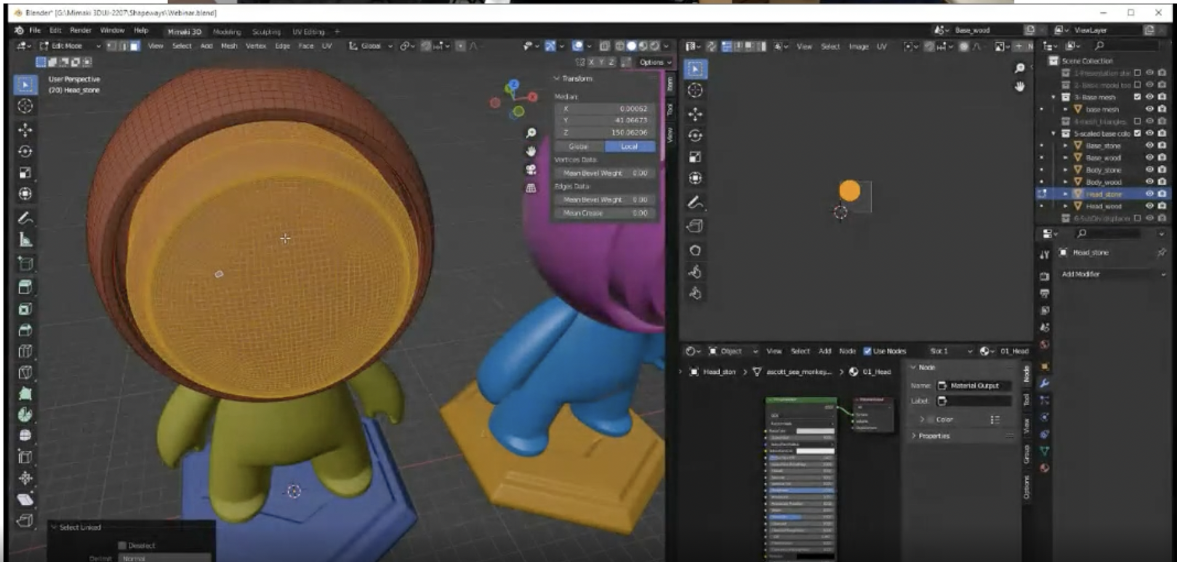Select the Measure tool in 3D viewport
This screenshot has width=1177, height=562.
[25, 240]
